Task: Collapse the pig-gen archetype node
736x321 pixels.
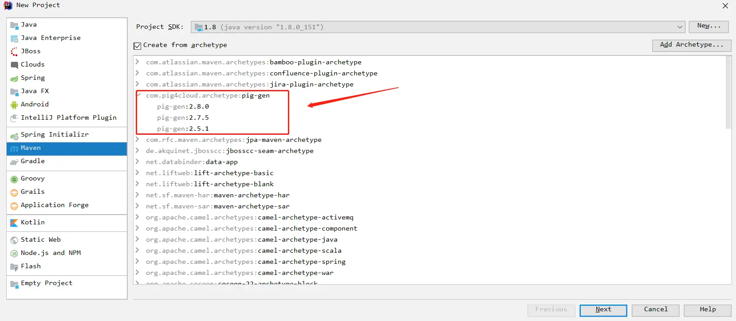Action: pos(138,95)
